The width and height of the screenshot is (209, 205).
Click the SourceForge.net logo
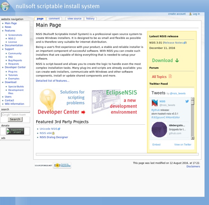[43, 165]
